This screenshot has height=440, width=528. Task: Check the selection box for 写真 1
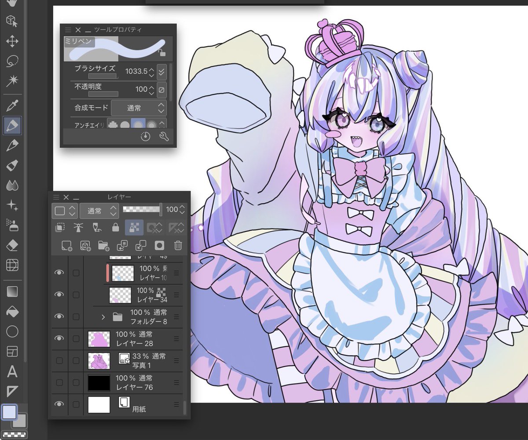(76, 360)
